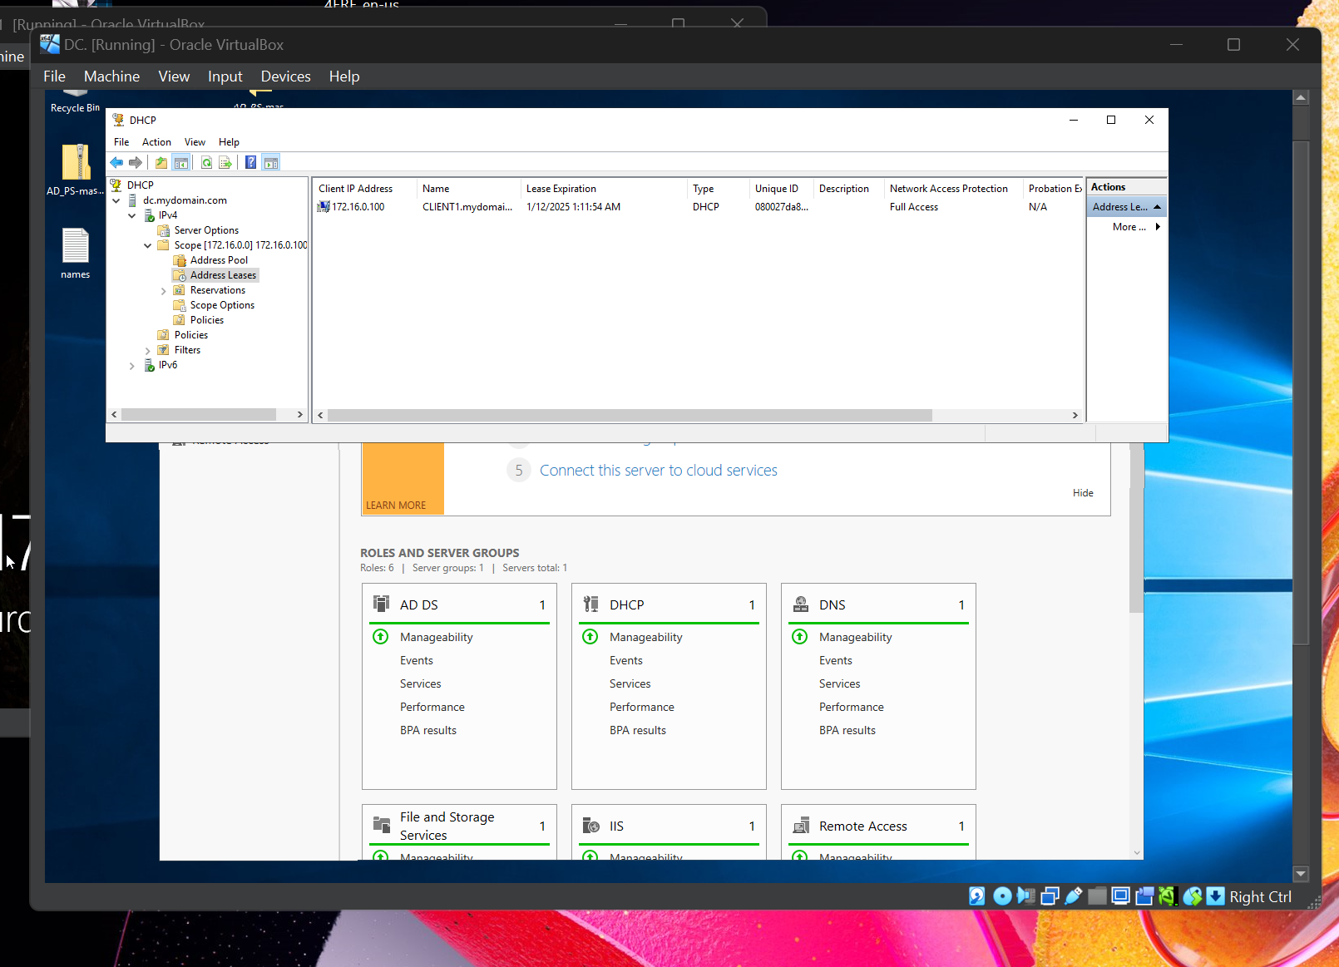Select CLIENT1.mydomai... name cell
The image size is (1339, 967).
click(467, 207)
